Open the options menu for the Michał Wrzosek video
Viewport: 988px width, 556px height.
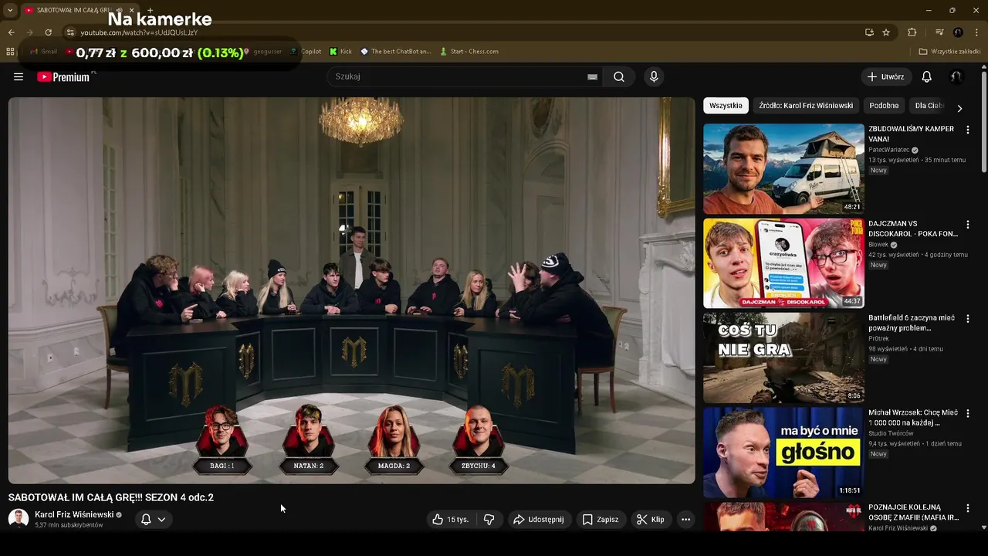coord(968,414)
